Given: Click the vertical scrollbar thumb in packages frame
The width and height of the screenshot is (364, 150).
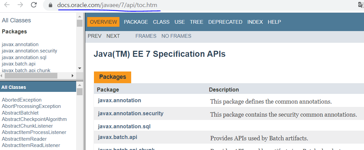Looking at the screenshot, I should 80,23.
